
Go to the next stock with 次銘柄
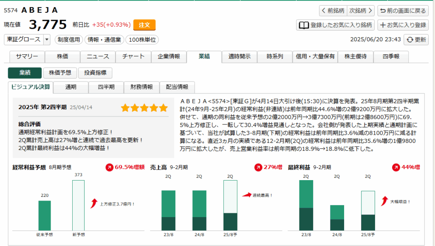coord(361,11)
